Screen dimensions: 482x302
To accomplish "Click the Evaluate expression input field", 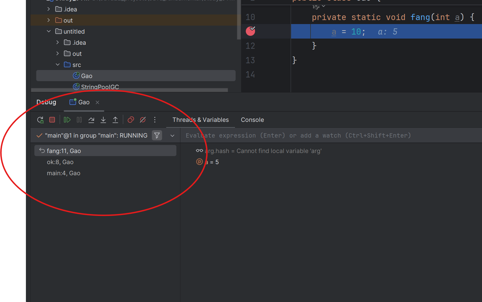I will [331, 135].
